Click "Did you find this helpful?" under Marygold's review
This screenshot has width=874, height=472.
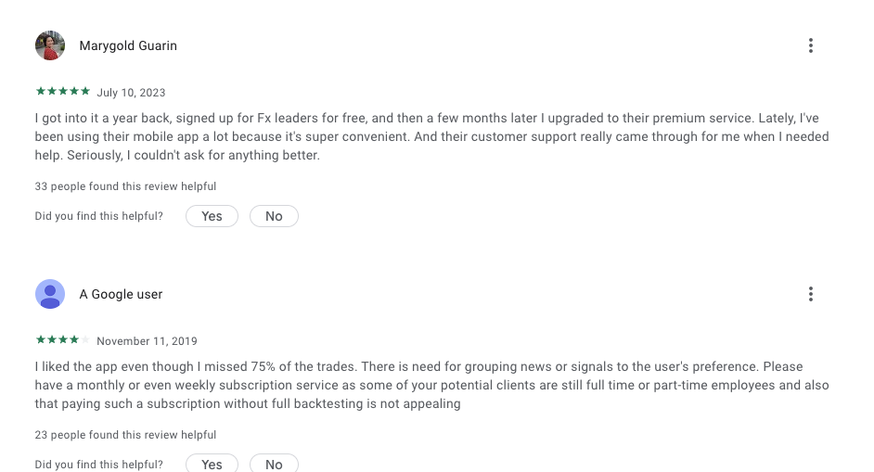pos(98,216)
